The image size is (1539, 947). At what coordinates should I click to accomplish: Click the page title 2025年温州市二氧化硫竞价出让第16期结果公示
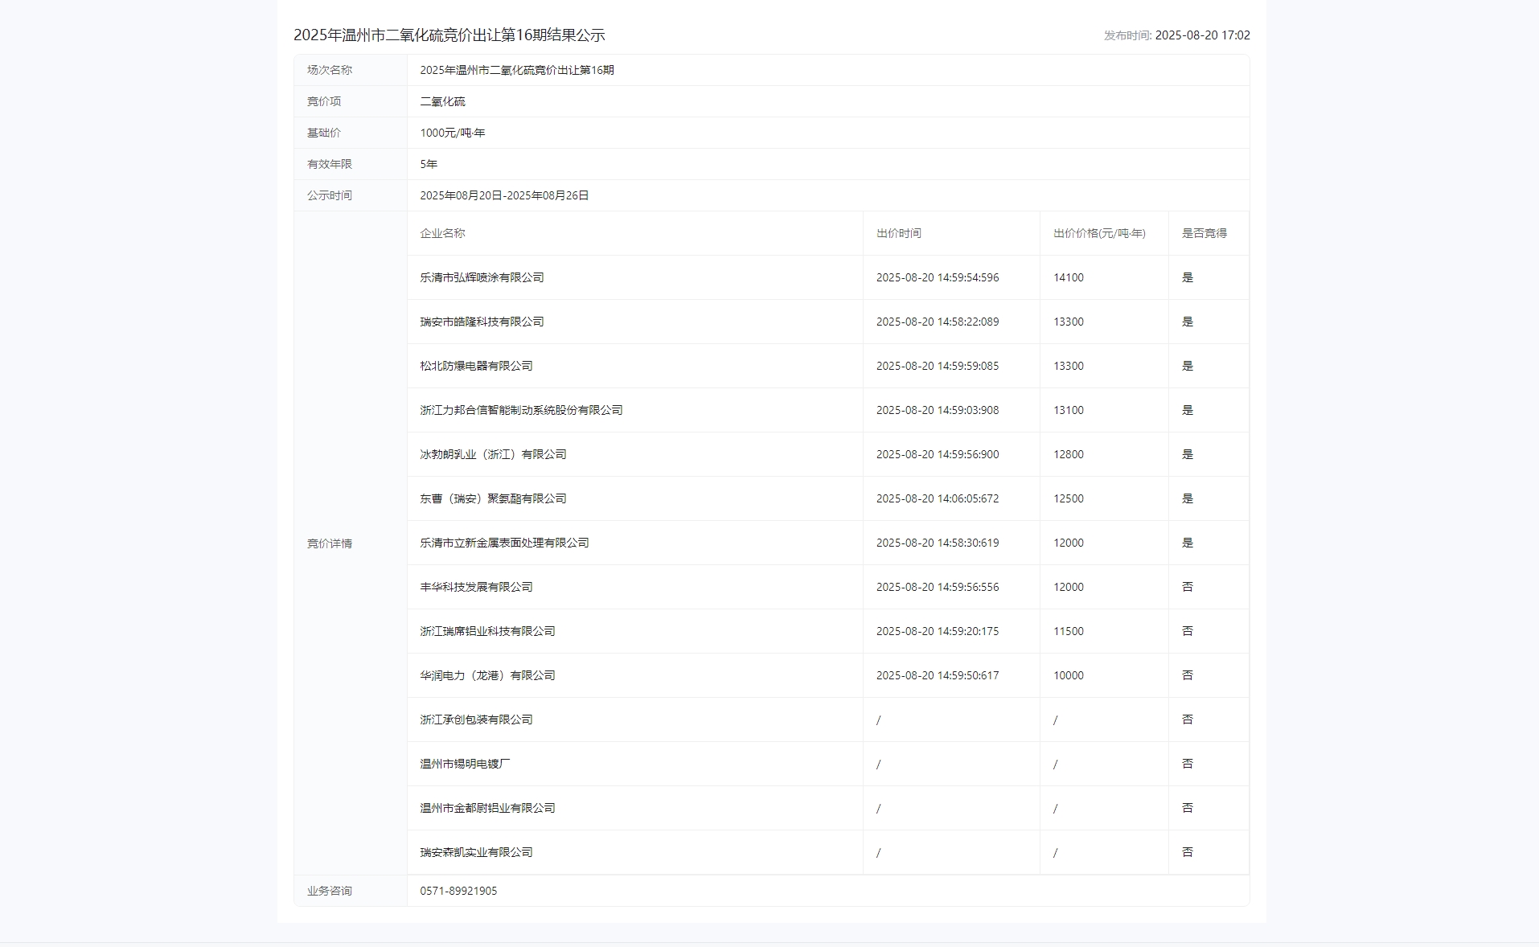pyautogui.click(x=449, y=35)
